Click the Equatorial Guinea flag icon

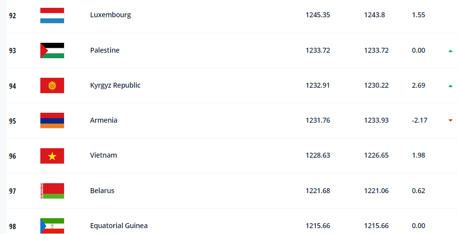pyautogui.click(x=52, y=226)
